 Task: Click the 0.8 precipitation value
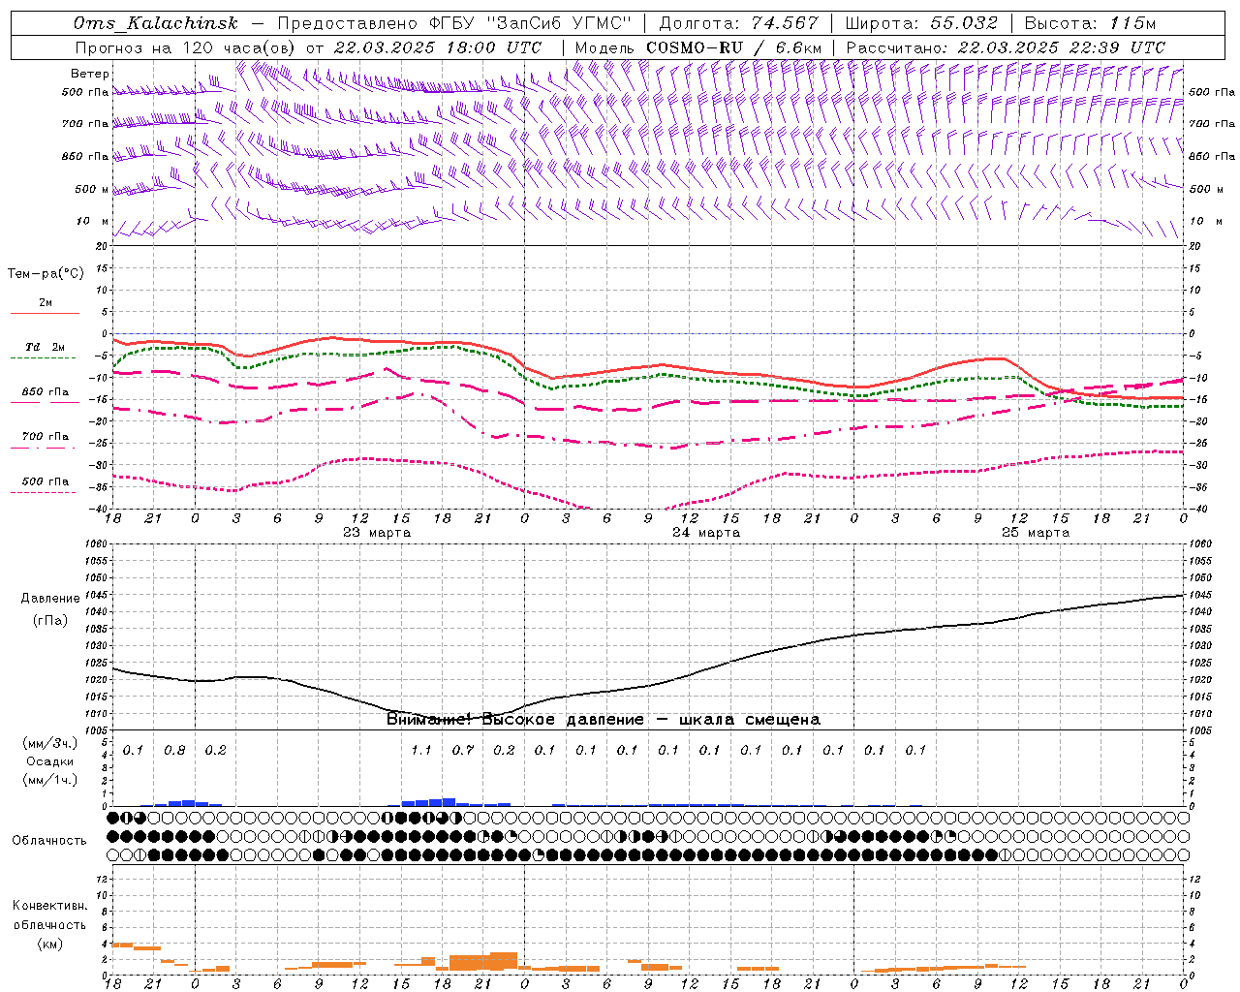click(x=174, y=750)
